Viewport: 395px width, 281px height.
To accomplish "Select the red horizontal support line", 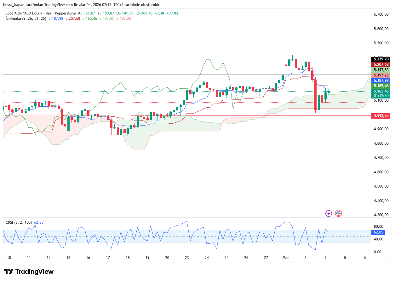I will tap(220, 116).
